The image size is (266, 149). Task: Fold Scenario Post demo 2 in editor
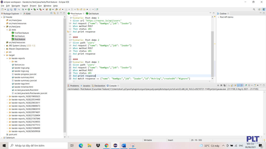coord(71,40)
